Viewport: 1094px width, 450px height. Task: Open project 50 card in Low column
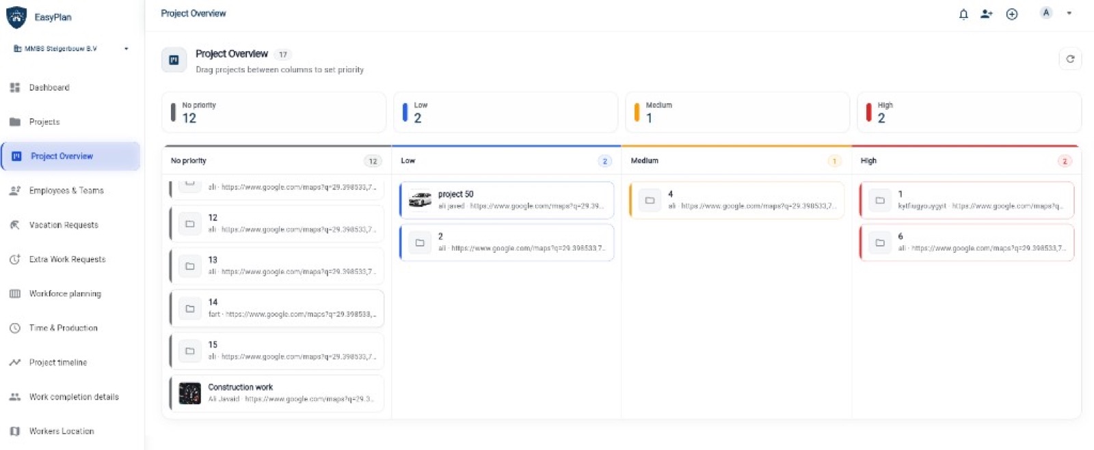(x=507, y=199)
